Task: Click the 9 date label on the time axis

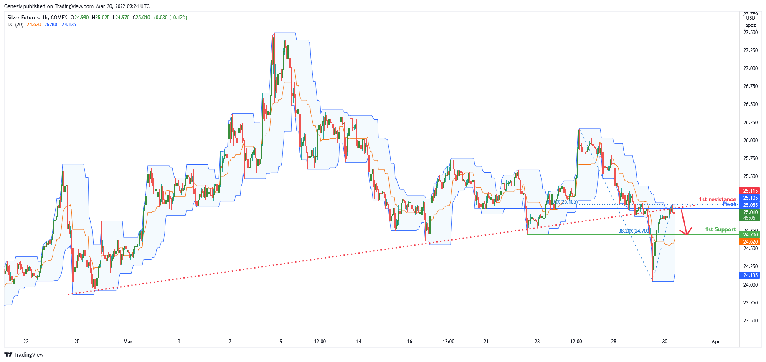Action: (x=281, y=342)
